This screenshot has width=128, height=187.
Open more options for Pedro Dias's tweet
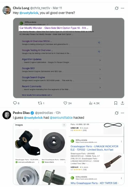click(122, 113)
